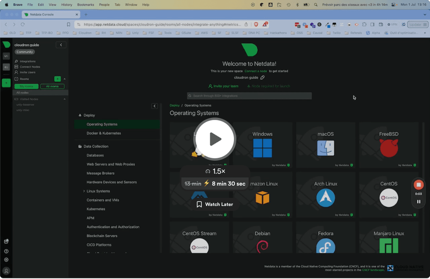This screenshot has height=279, width=430.
Task: Click the green add space plus button
Action: tap(6, 83)
